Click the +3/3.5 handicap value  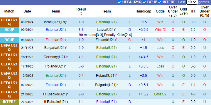pos(143,66)
